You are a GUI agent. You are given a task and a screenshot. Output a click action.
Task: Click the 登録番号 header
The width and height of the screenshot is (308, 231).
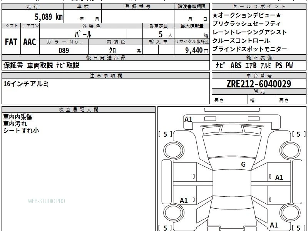click(x=138, y=7)
